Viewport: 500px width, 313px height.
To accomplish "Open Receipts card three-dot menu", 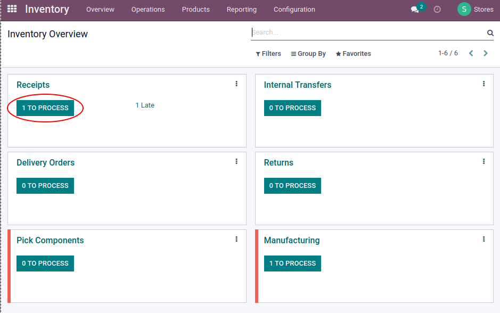I will coord(236,84).
